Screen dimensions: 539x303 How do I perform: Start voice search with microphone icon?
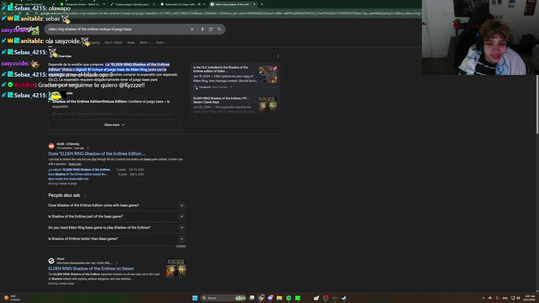point(203,29)
